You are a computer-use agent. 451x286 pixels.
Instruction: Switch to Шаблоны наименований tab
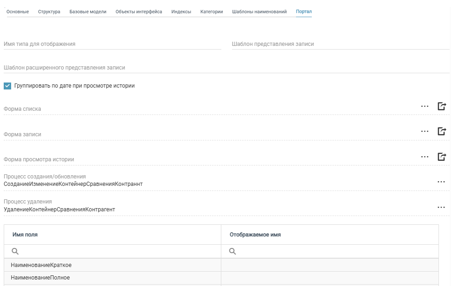259,12
